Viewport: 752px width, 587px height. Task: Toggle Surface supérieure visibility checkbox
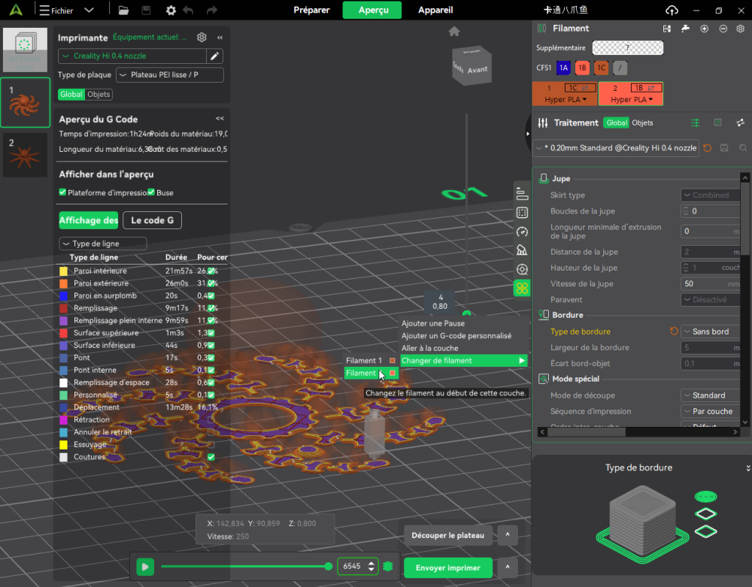[211, 332]
